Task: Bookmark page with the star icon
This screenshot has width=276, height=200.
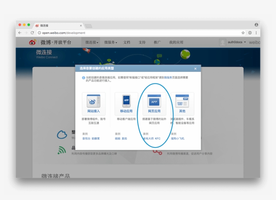Action: [x=243, y=33]
